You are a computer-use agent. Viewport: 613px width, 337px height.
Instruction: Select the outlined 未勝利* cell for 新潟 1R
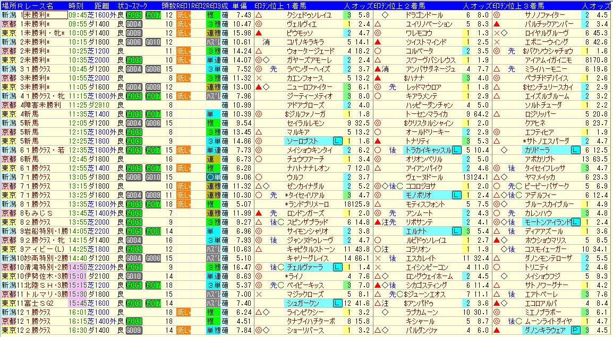[45, 15]
